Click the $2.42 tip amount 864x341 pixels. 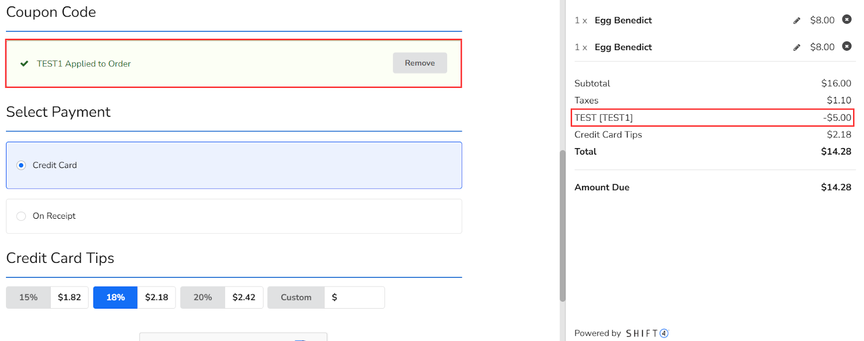pos(244,297)
